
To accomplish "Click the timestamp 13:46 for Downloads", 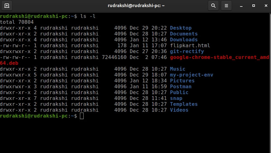I will point(159,40).
